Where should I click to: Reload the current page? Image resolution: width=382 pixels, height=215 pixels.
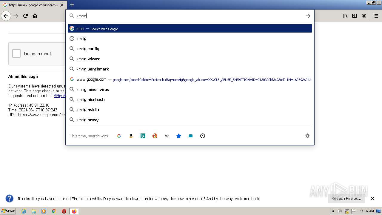(25, 16)
